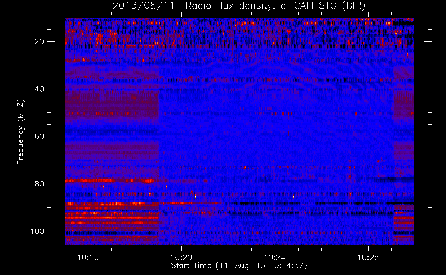Click the 40 frequency tick label
The width and height of the screenshot is (446, 275).
[39, 89]
